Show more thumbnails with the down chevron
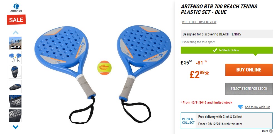 16,127
